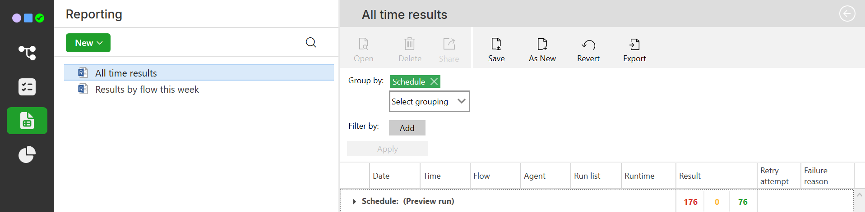This screenshot has width=865, height=212.
Task: Open the Select grouping dropdown
Action: tap(429, 101)
